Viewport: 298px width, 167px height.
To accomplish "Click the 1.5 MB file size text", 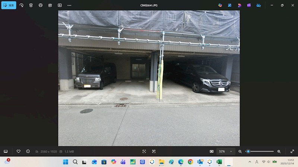I will (69, 151).
